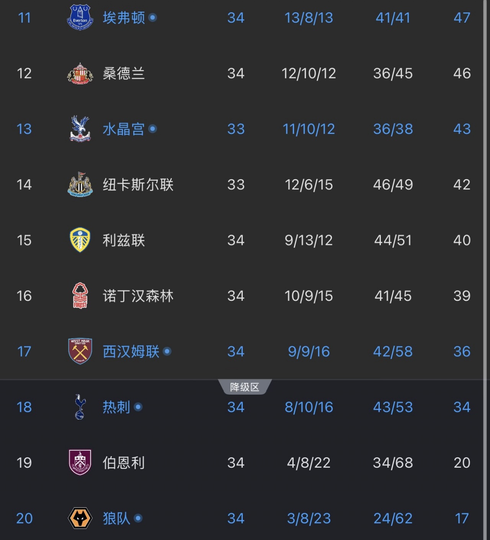Click the Everton club crest

tap(80, 18)
